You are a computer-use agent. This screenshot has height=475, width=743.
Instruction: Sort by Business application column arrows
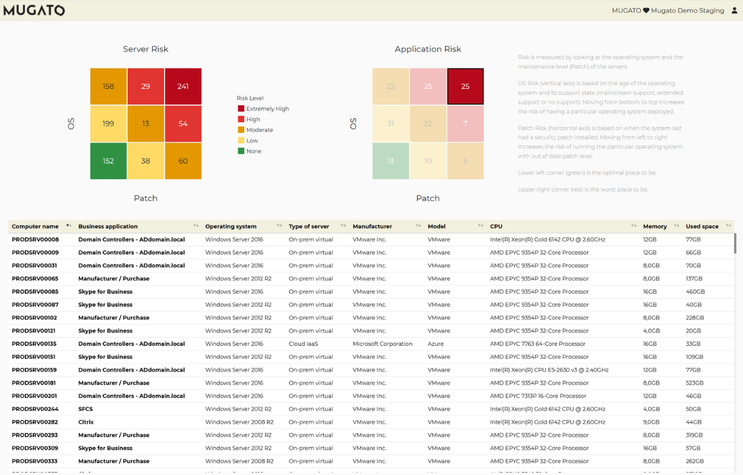click(196, 226)
